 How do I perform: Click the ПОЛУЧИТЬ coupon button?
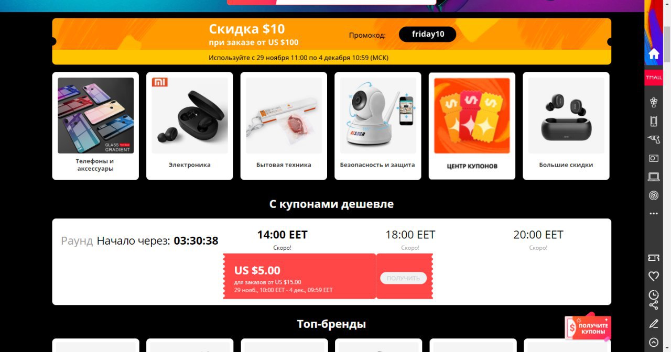point(403,278)
